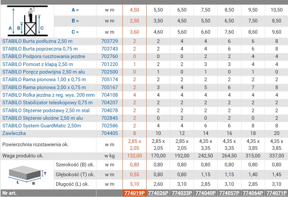Click the package dimensions box illustration
The height and width of the screenshot is (197, 288).
27,175
